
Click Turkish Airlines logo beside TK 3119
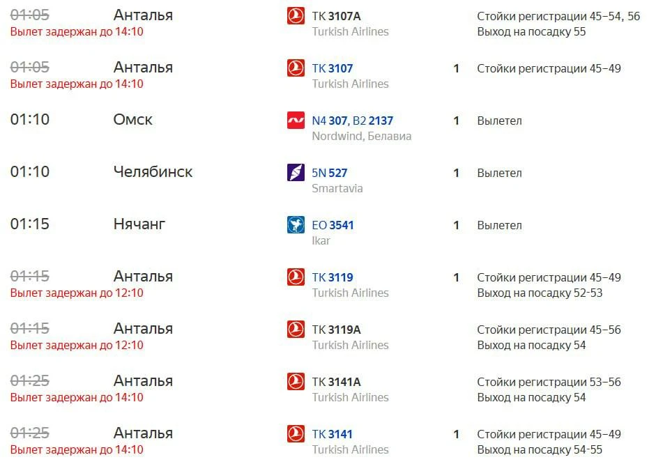click(x=296, y=277)
